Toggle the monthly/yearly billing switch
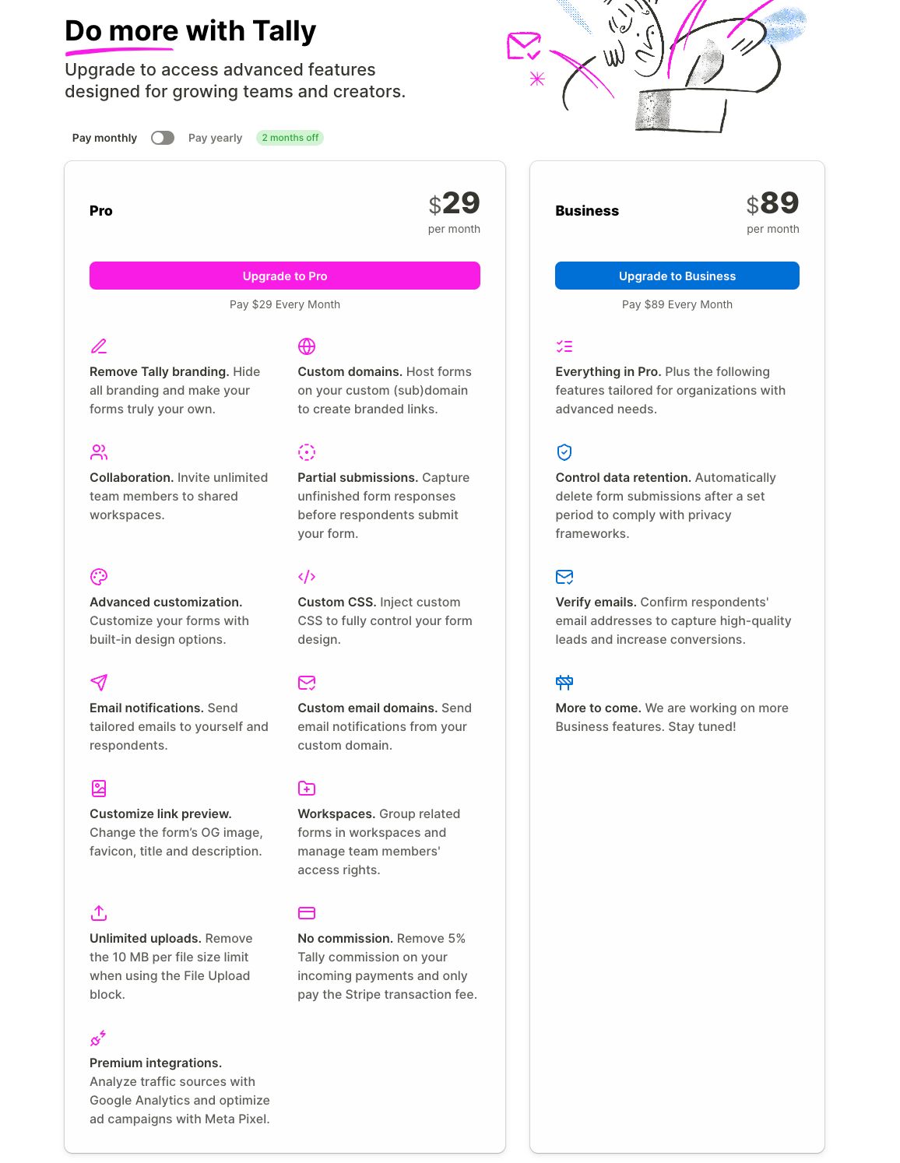900x1163 pixels. tap(163, 138)
